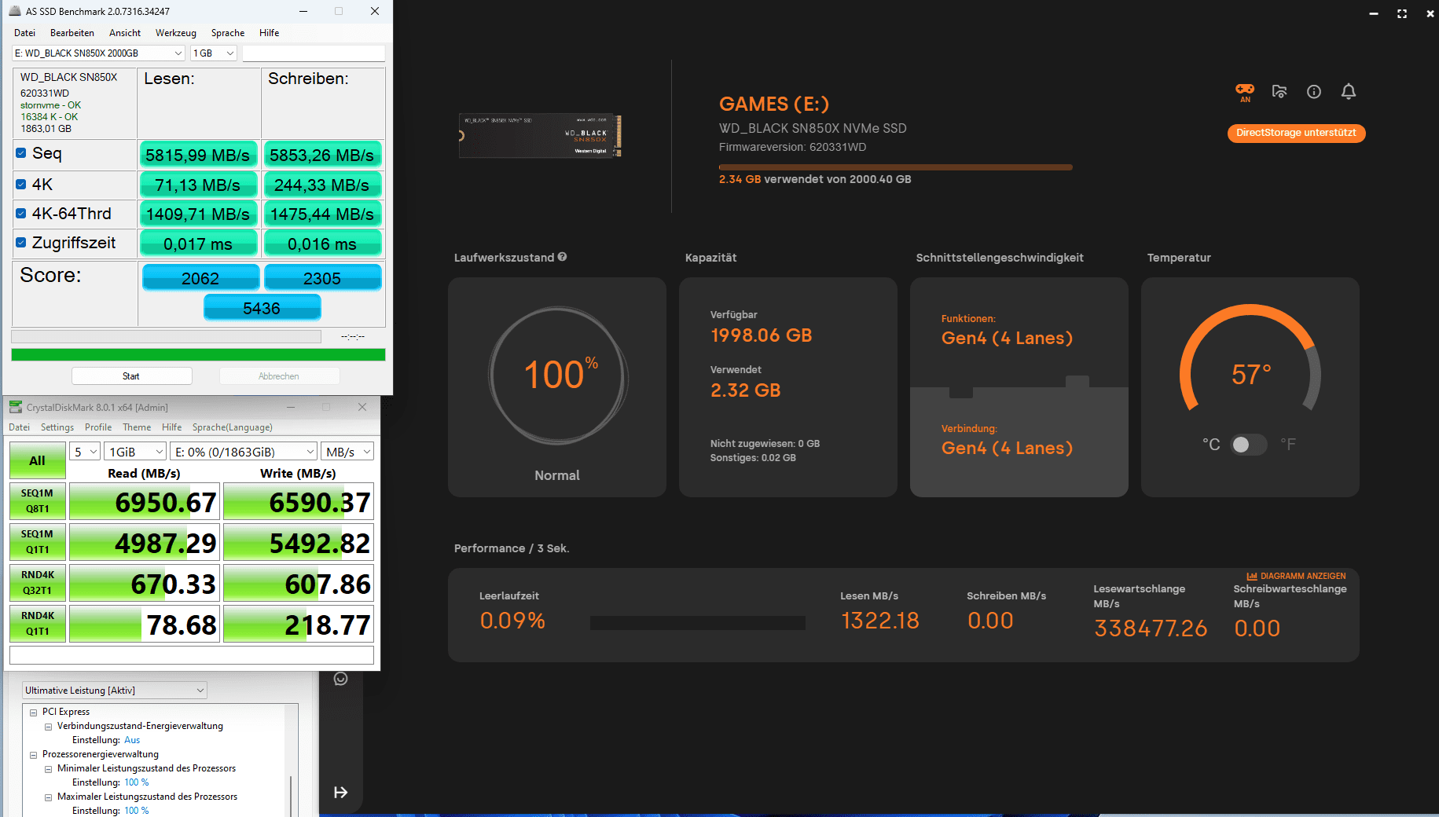This screenshot has height=817, width=1439.
Task: Expand the sidebar with the arrow icon
Action: coord(340,792)
